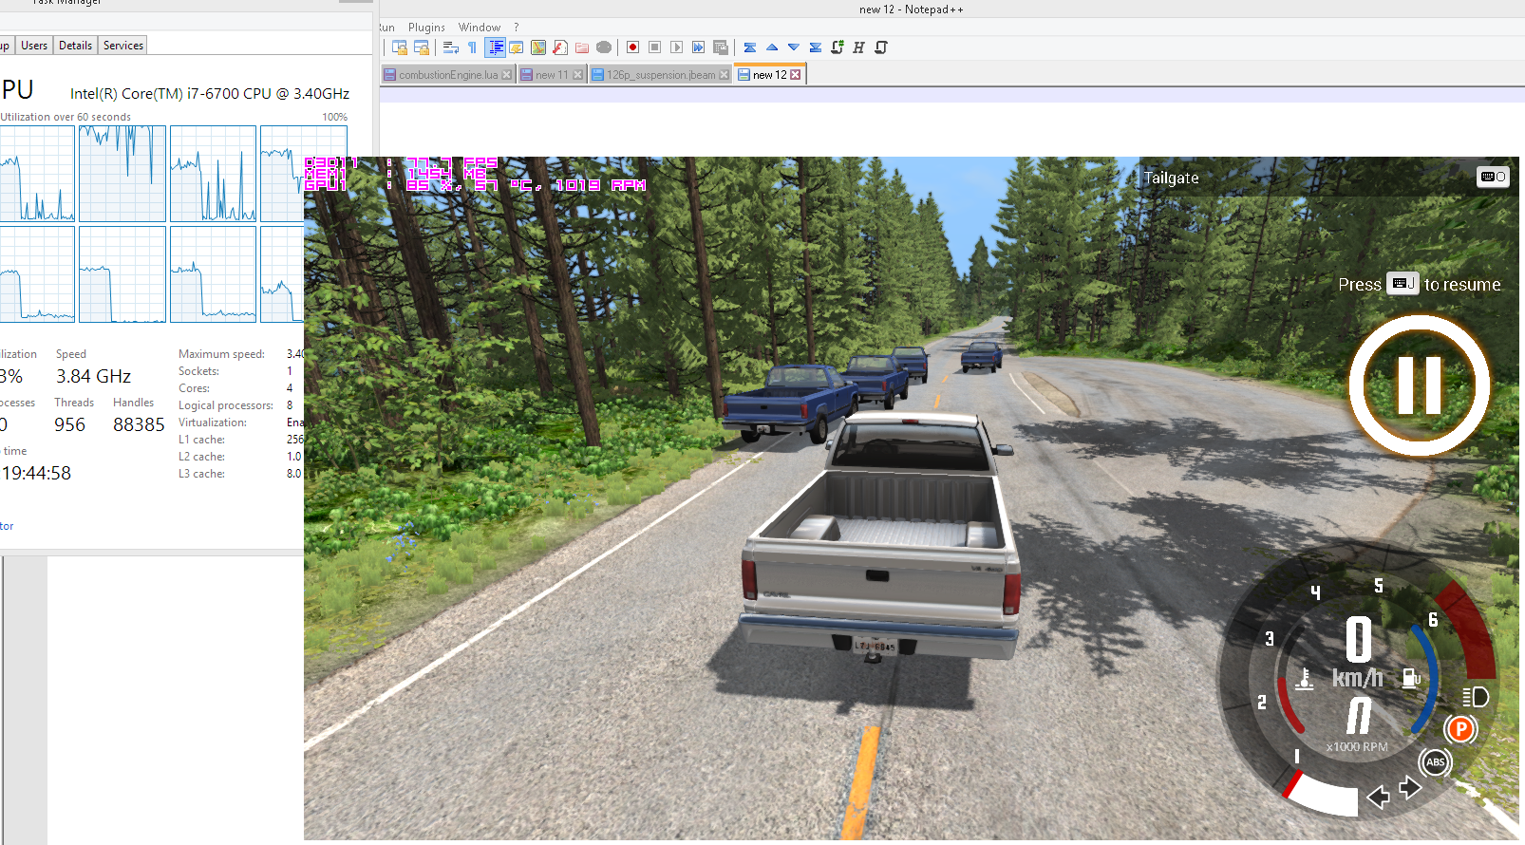Screen dimensions: 1525x845
Task: Click the blue up-arrow toolbar icon
Action: click(x=772, y=47)
